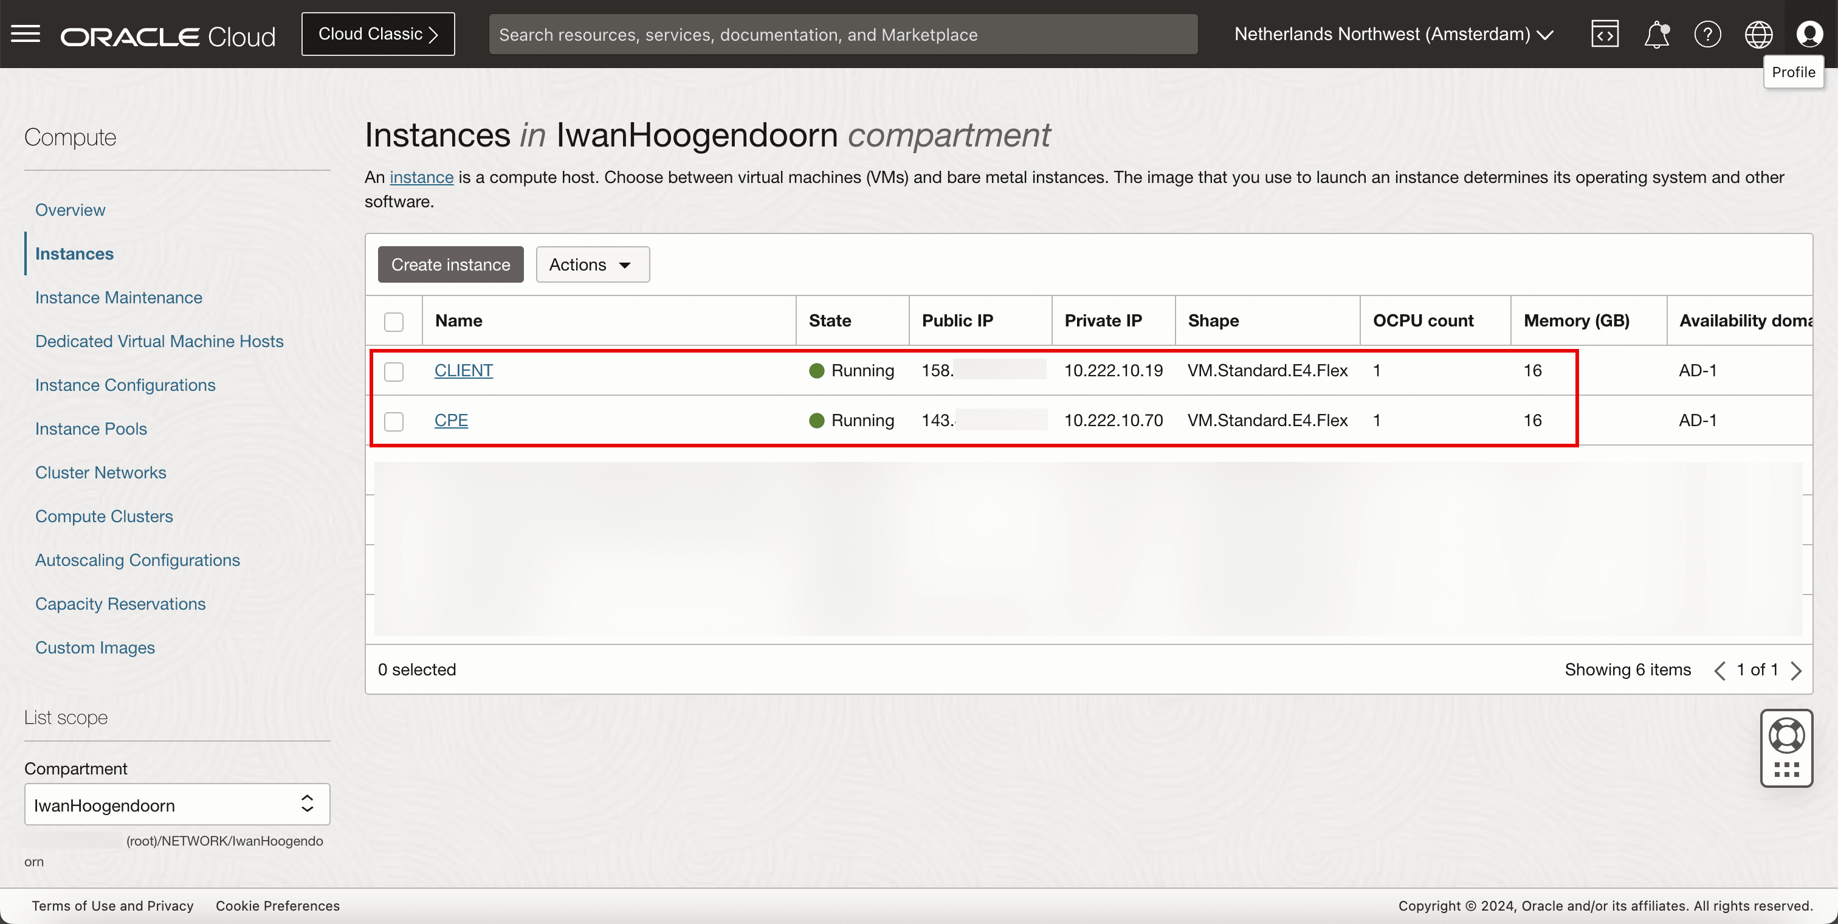Go to previous page arrow in pagination
1838x924 pixels.
1719,671
